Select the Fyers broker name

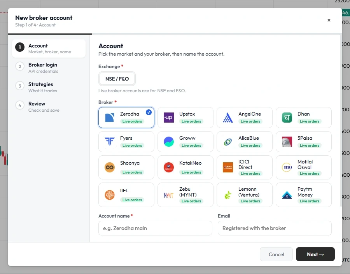[126, 138]
